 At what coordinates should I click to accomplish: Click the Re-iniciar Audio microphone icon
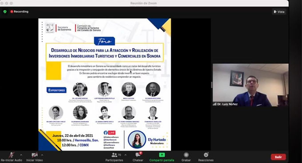[x=12, y=155]
